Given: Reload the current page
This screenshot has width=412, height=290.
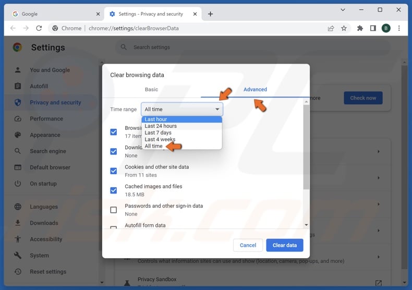Looking at the screenshot, I should 39,28.
